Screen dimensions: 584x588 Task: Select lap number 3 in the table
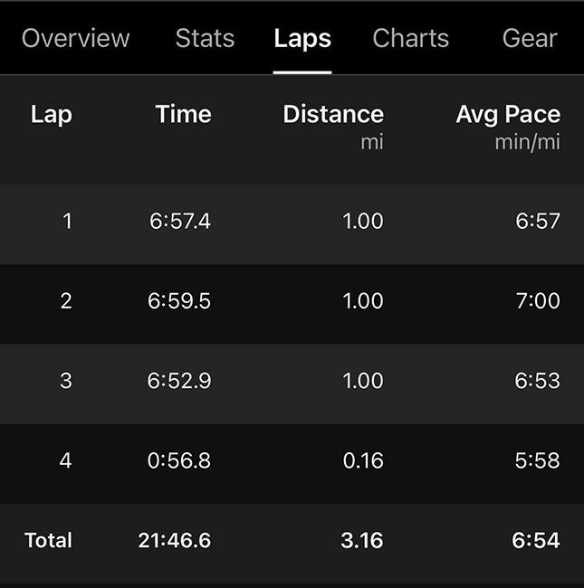(66, 381)
